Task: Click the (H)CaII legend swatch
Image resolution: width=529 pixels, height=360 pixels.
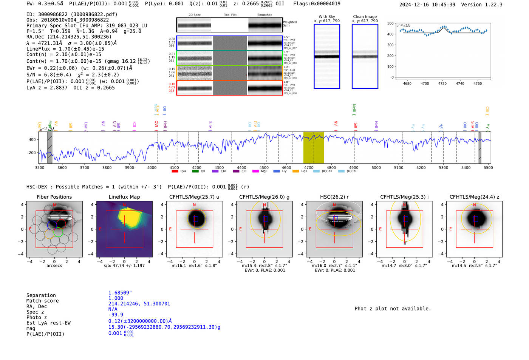Action: point(341,172)
